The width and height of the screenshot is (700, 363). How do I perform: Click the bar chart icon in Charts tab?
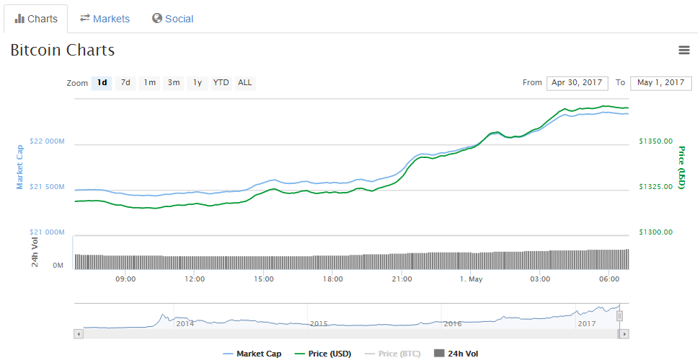click(x=19, y=18)
